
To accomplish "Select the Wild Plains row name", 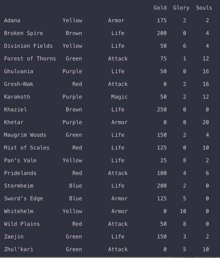I will (22, 224).
